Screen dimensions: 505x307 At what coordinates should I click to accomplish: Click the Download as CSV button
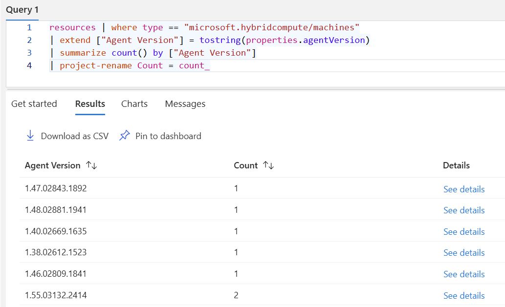pos(74,136)
